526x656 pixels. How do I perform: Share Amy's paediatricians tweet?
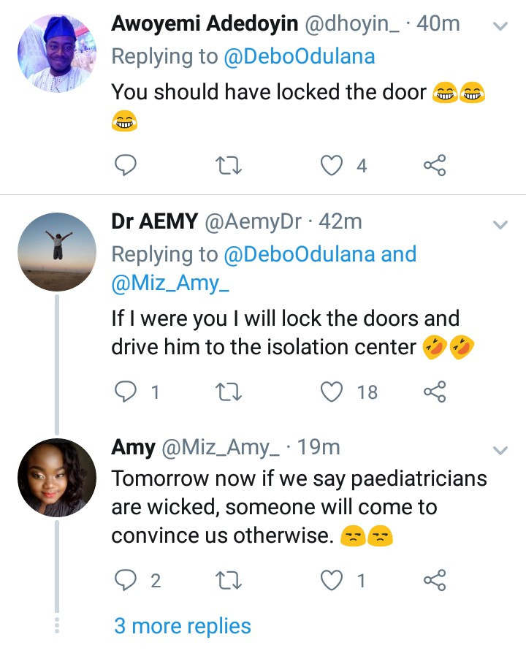[435, 581]
